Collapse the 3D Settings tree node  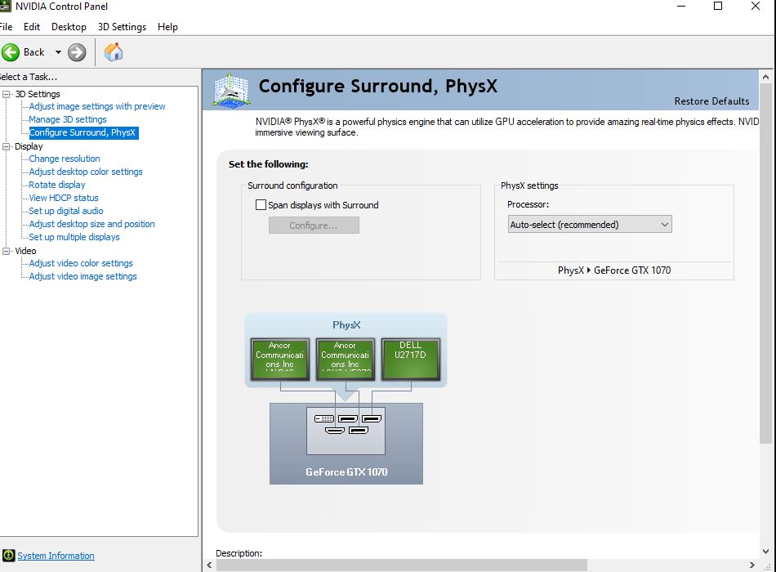[x=7, y=94]
